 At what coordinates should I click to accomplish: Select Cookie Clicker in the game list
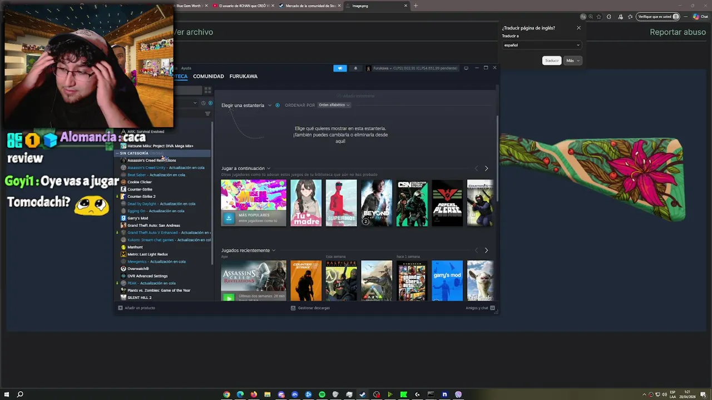[140, 182]
